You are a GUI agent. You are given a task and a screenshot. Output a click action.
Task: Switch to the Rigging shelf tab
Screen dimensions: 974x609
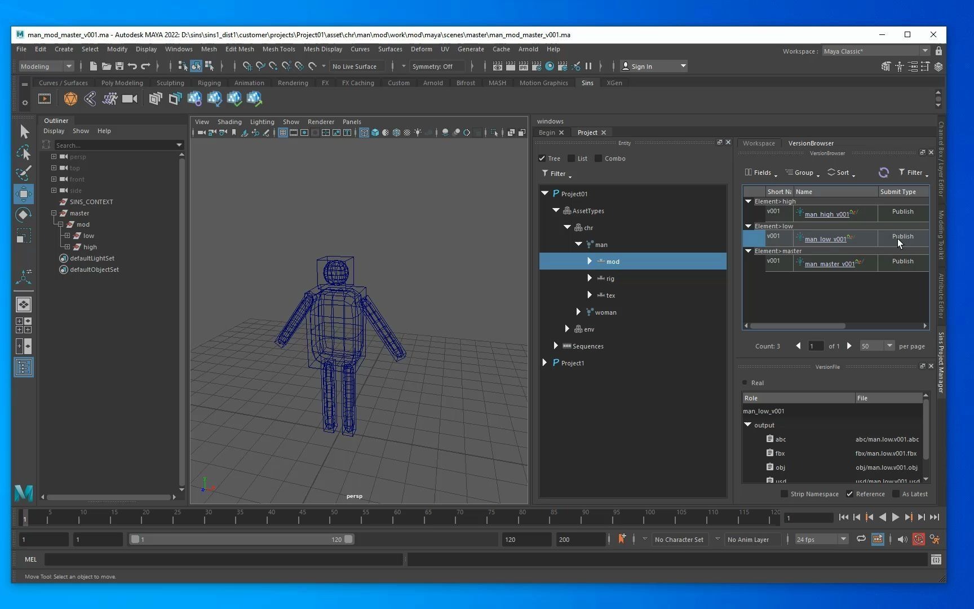[209, 83]
